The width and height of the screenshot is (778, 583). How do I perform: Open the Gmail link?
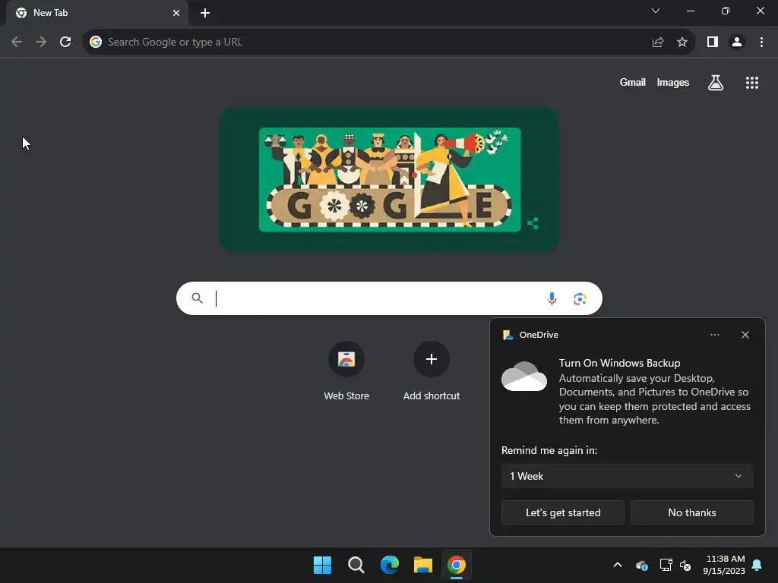[x=633, y=82]
